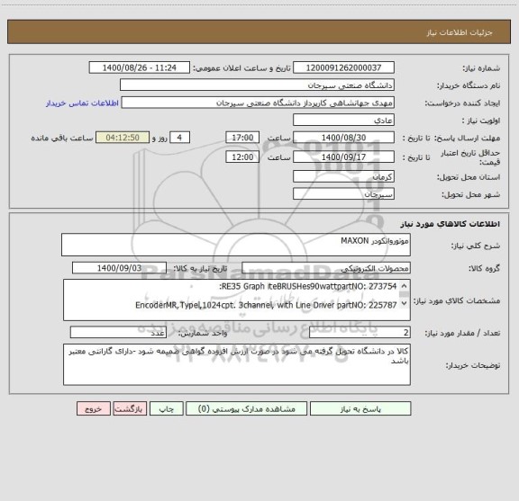This screenshot has height=501, width=519.
Task: Open اطلاعات تماس خریدار link
Action: tap(82, 103)
